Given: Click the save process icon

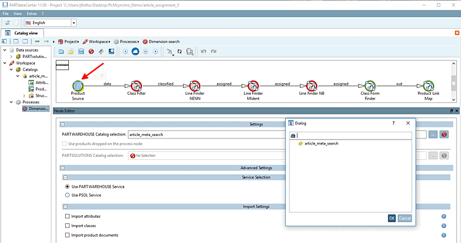Looking at the screenshot, I should 81,52.
